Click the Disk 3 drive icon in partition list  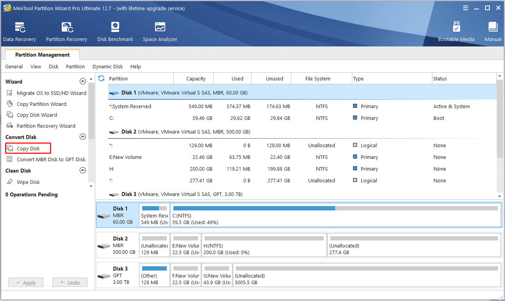114,194
